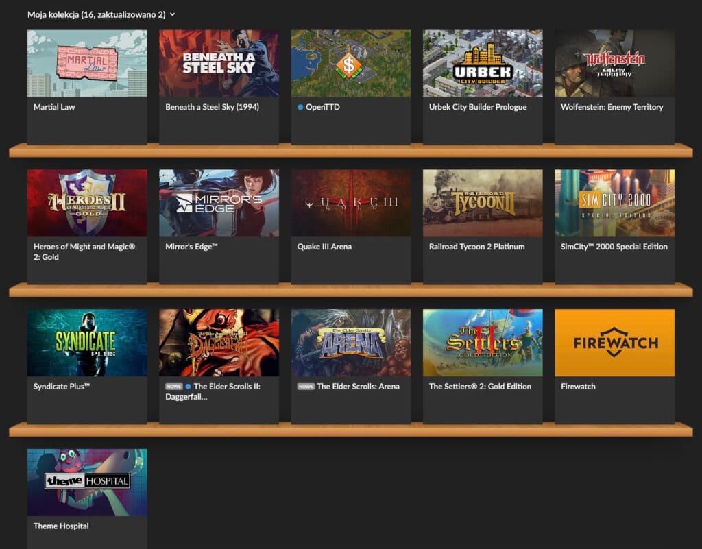Click "SimCity™ 2000 Special Edition" title
Screen dimensions: 702x549
614,247
